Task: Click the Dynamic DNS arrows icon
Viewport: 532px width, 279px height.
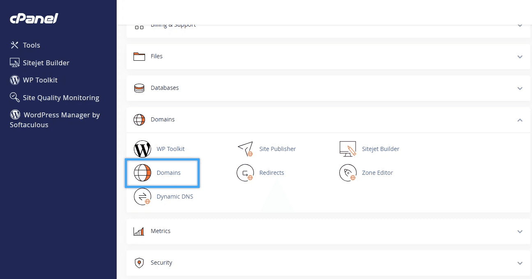Action: point(143,197)
